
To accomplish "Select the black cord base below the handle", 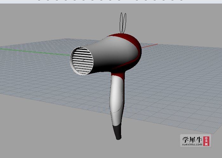I will point(118,132).
